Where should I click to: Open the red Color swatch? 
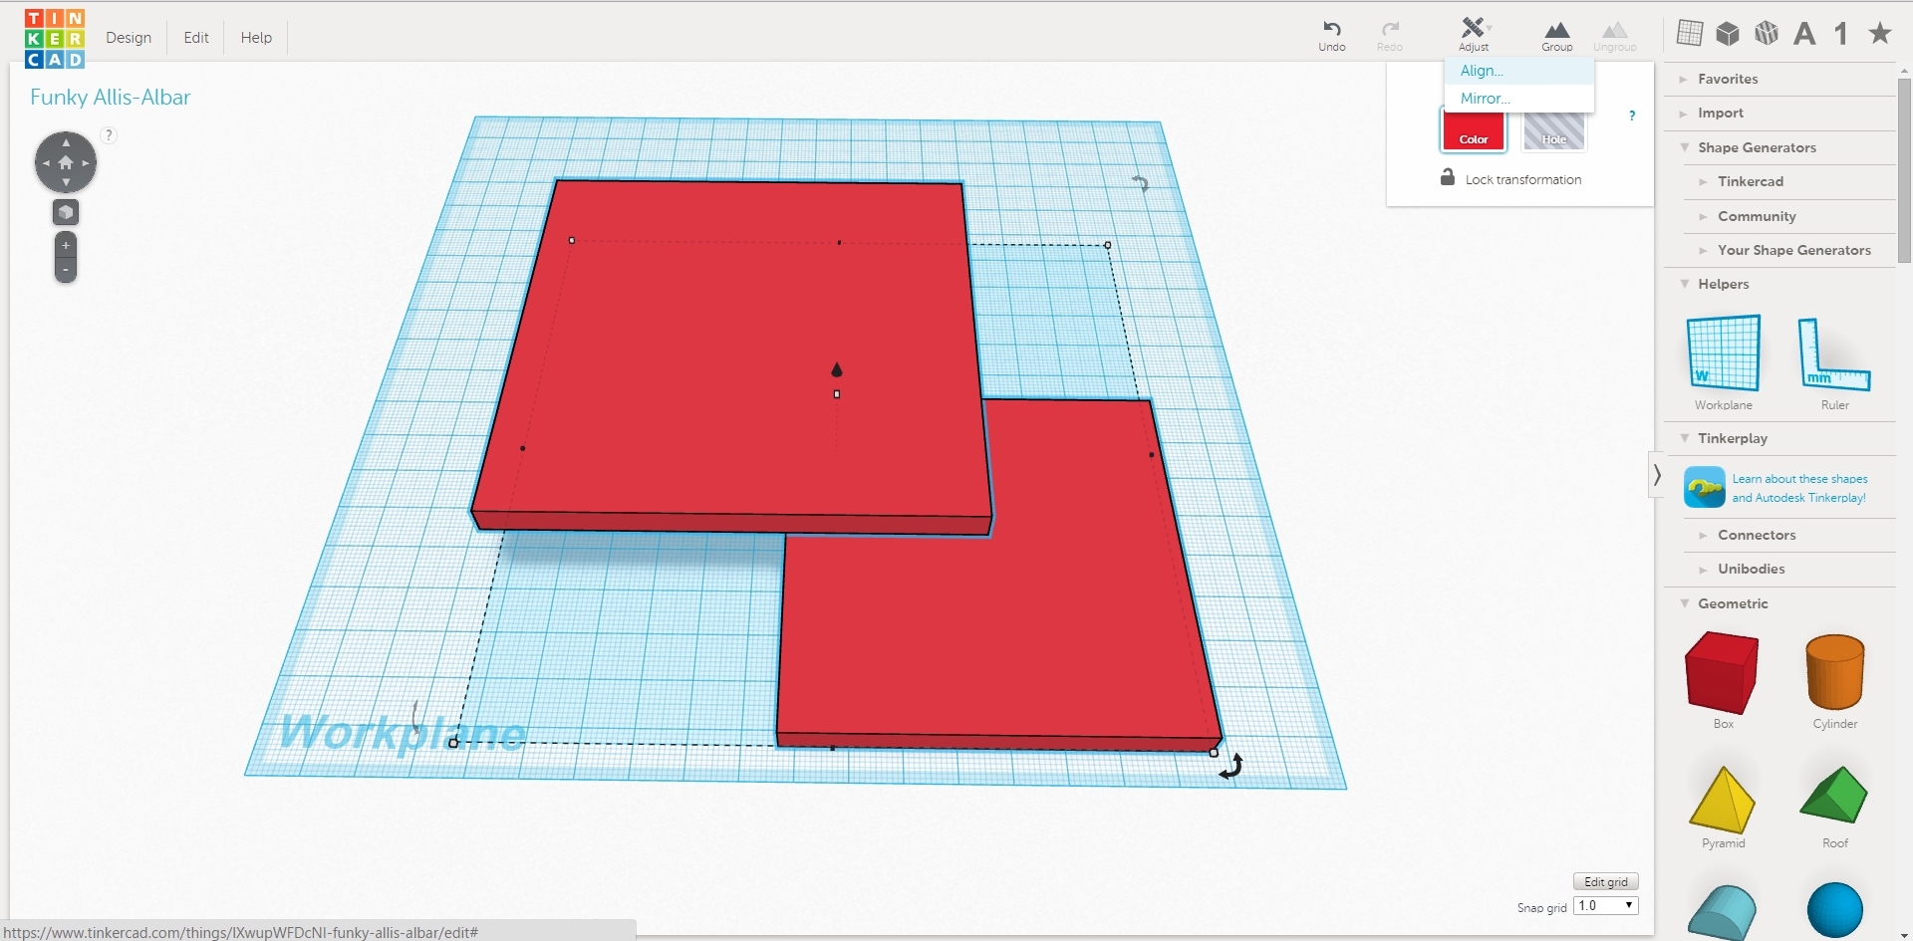coord(1474,131)
